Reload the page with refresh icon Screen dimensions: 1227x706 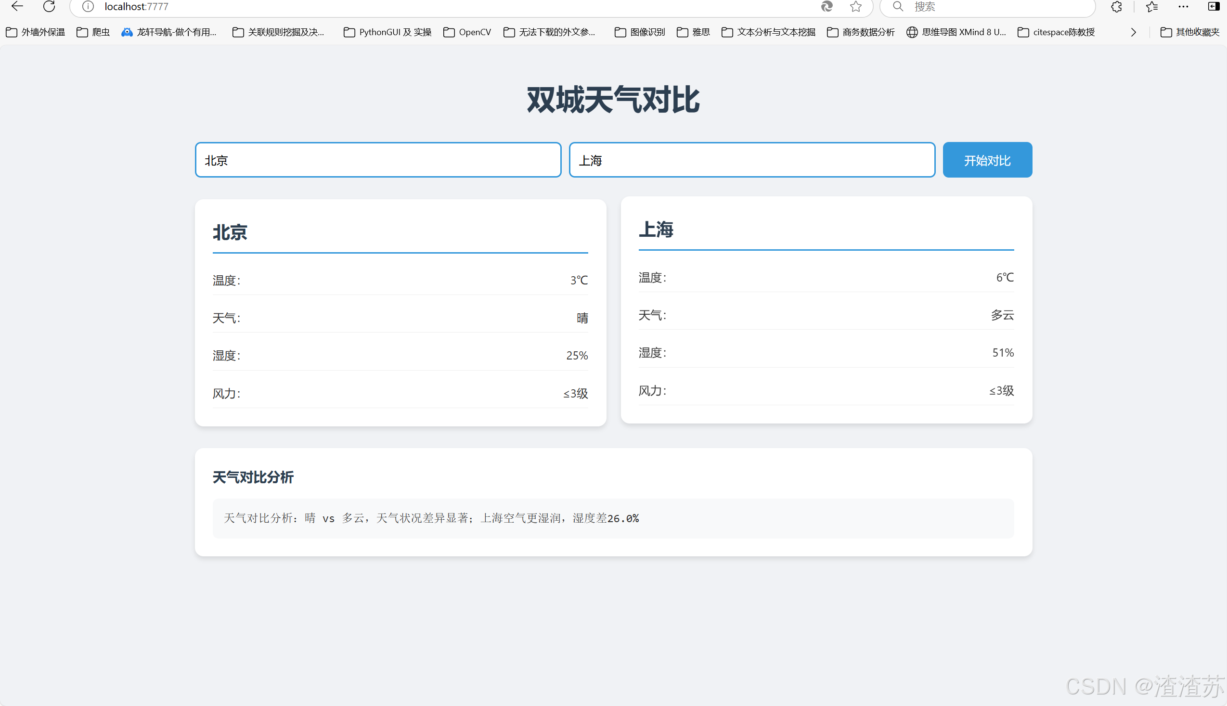(49, 6)
